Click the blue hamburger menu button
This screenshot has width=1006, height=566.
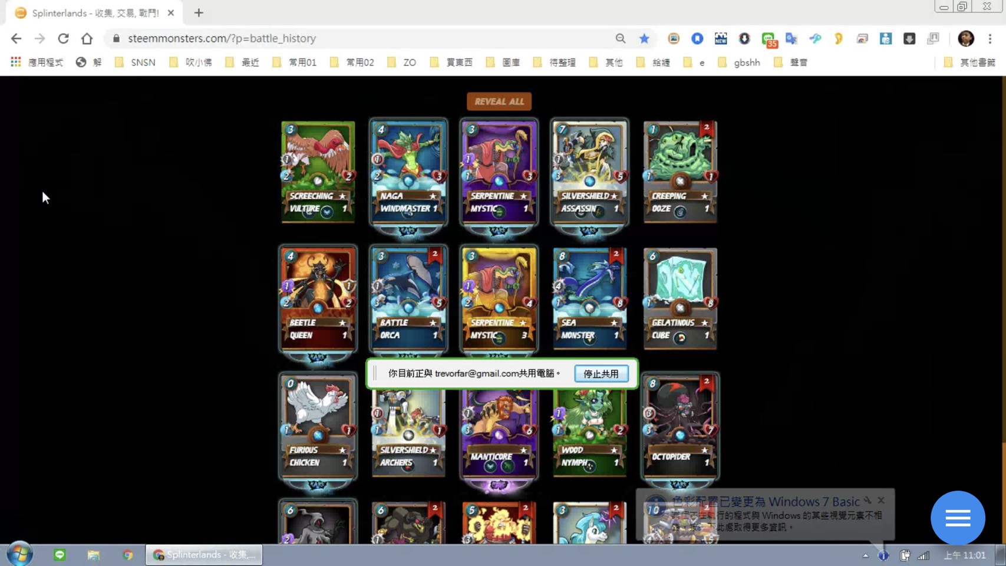coord(958,518)
